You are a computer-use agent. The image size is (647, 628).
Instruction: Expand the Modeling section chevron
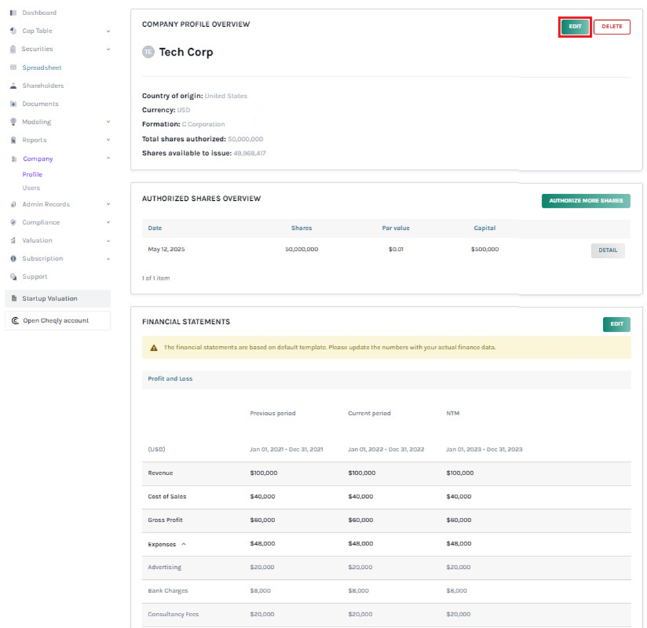click(x=108, y=122)
